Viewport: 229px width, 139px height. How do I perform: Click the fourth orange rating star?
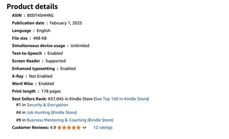(74, 128)
